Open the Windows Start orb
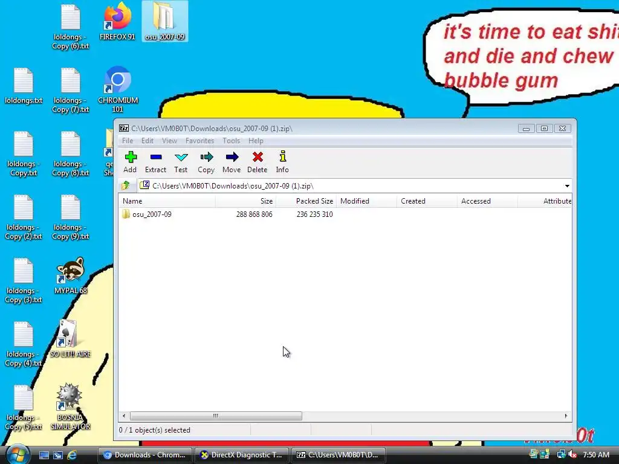Image resolution: width=619 pixels, height=464 pixels. point(18,455)
